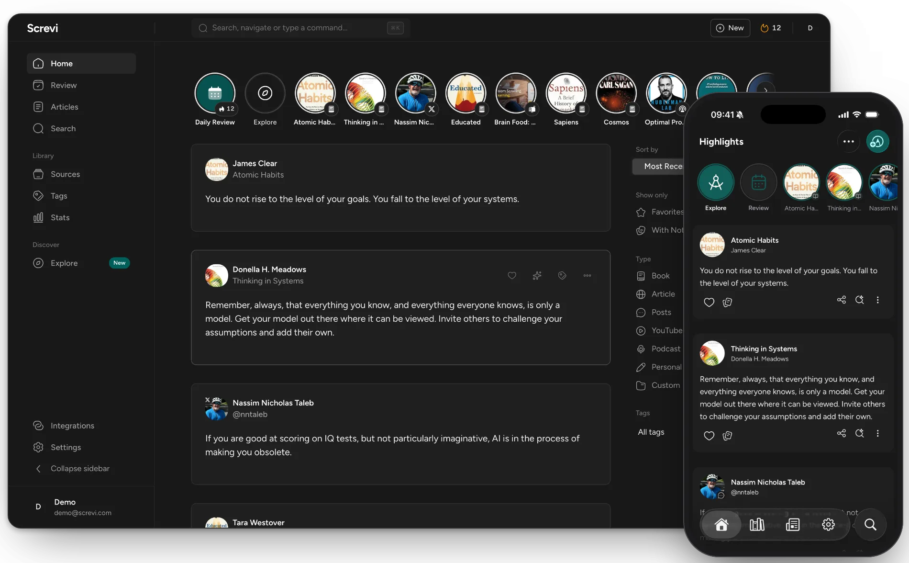Open three-dots menu in phone Highlights header
909x563 pixels.
click(x=849, y=141)
